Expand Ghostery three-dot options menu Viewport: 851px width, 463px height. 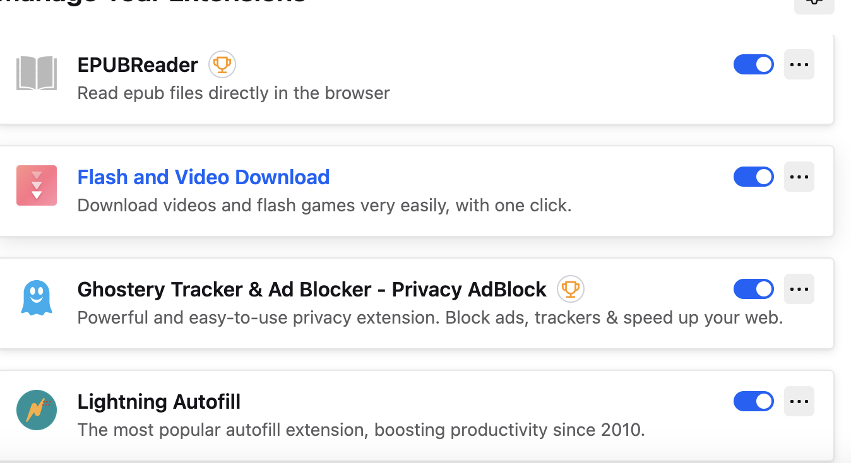point(799,290)
